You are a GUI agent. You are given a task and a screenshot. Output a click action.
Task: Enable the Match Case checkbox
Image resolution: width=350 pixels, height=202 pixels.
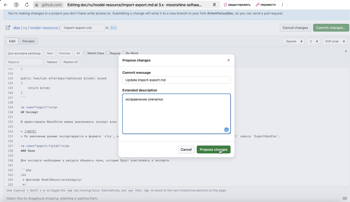point(85,53)
